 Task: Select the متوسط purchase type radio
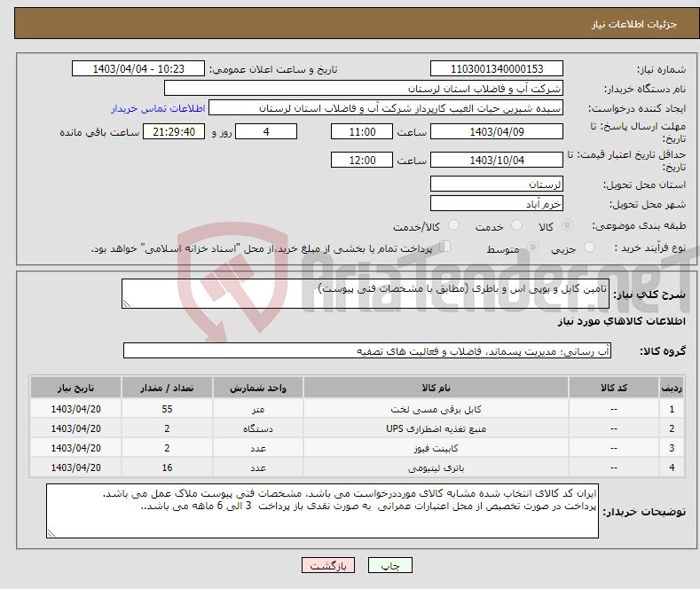532,247
